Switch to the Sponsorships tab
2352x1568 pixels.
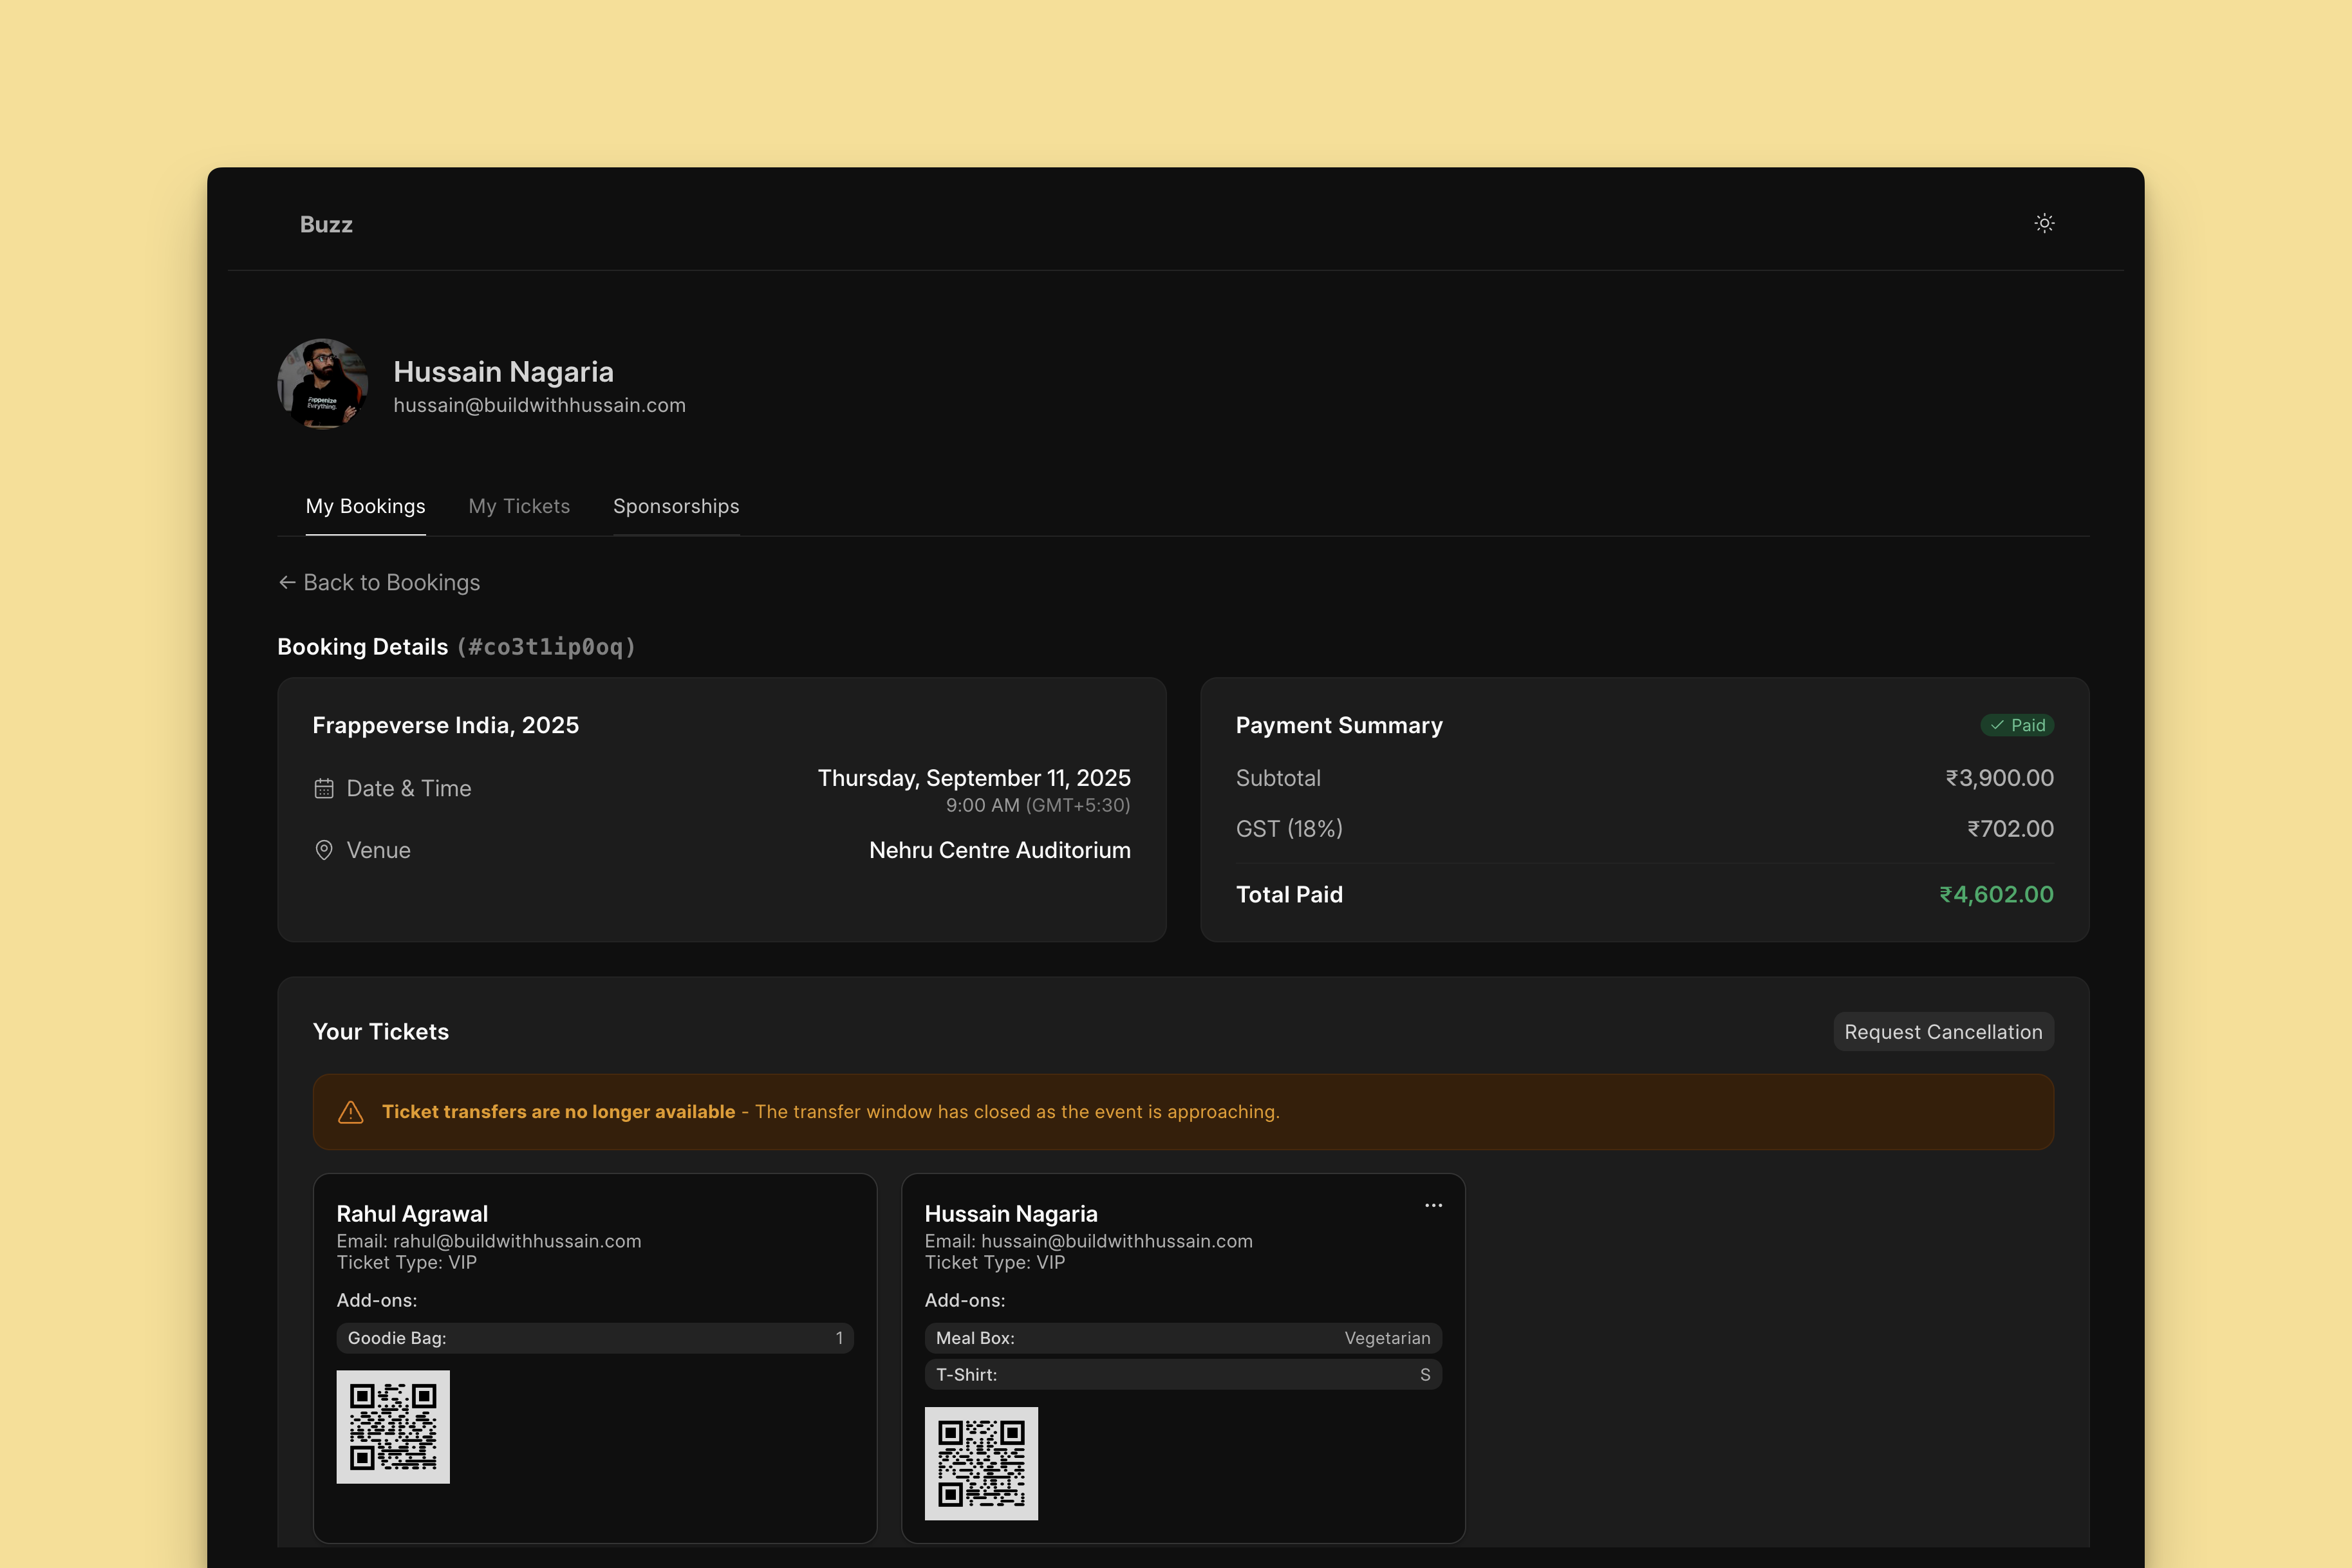click(676, 506)
